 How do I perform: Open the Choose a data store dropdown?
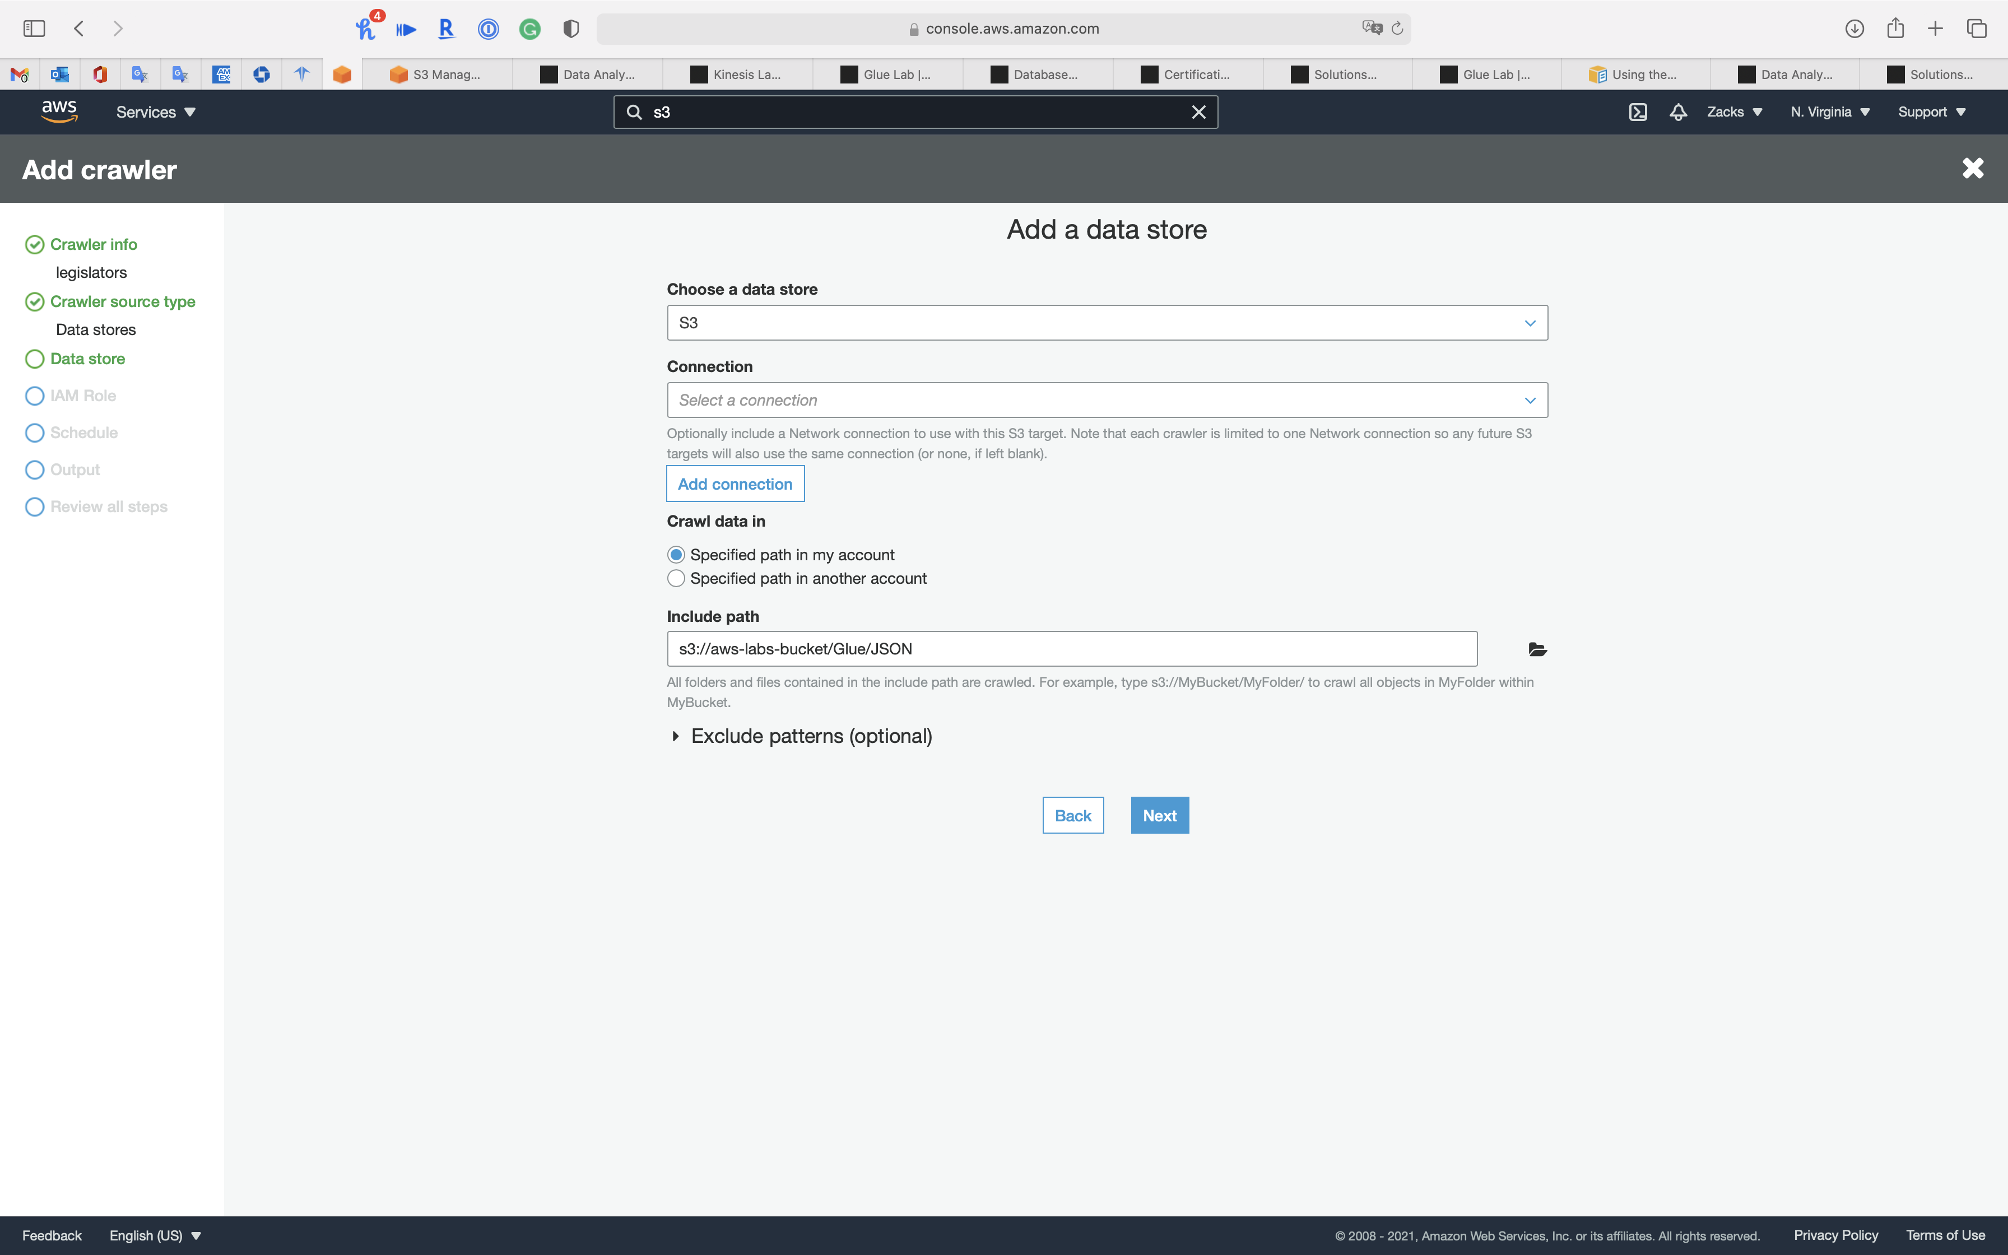point(1106,323)
